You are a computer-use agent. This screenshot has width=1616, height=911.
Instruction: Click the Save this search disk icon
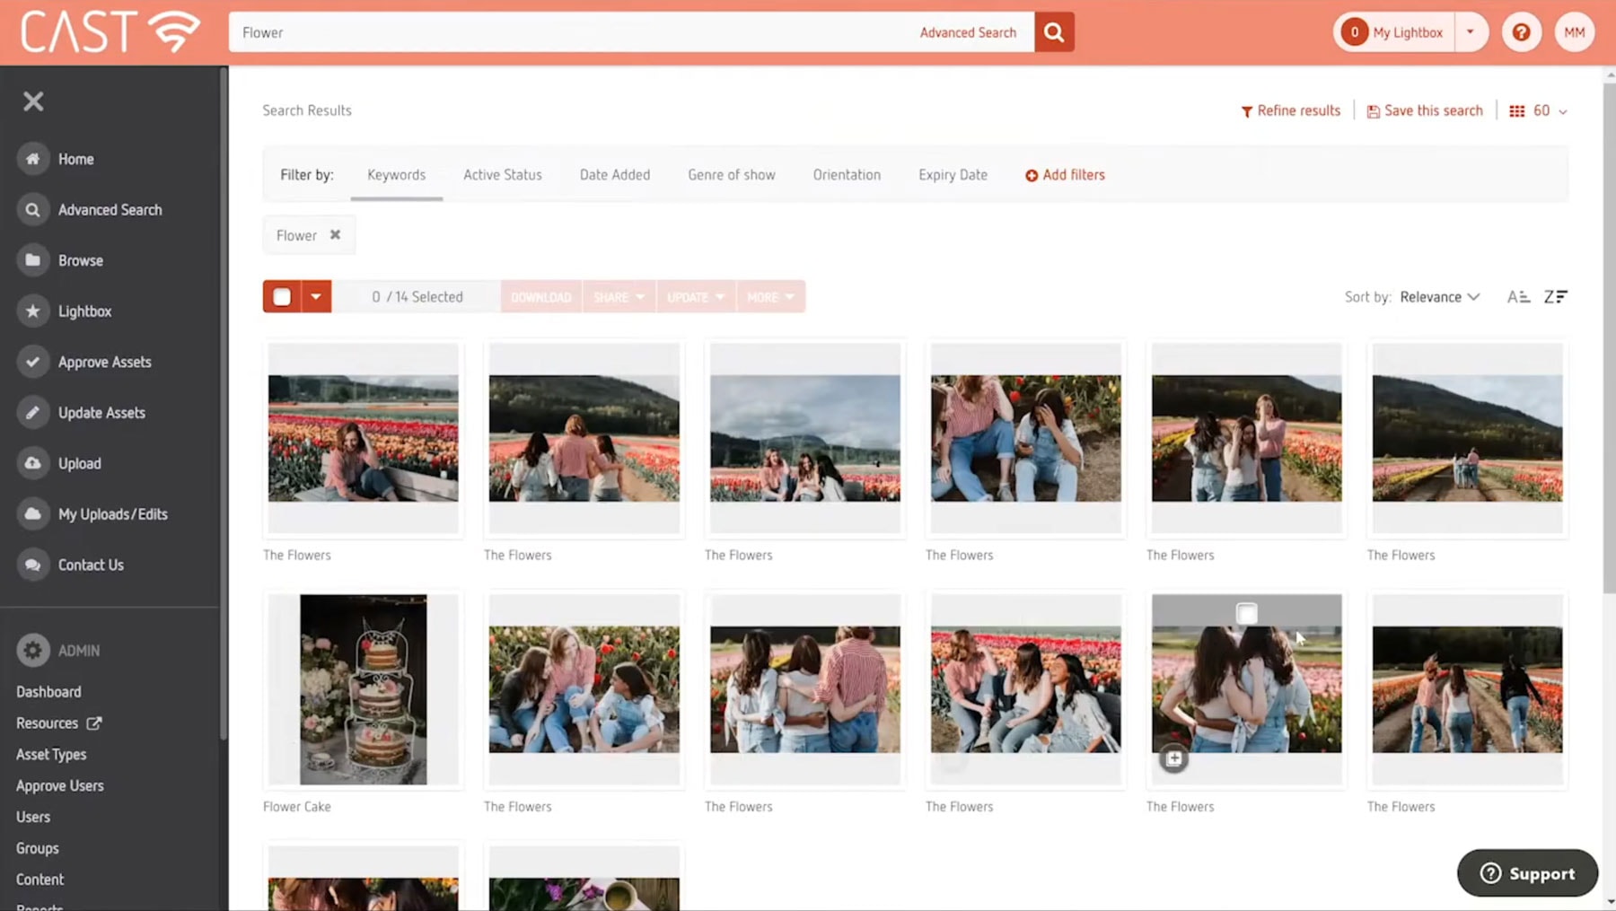[1373, 111]
